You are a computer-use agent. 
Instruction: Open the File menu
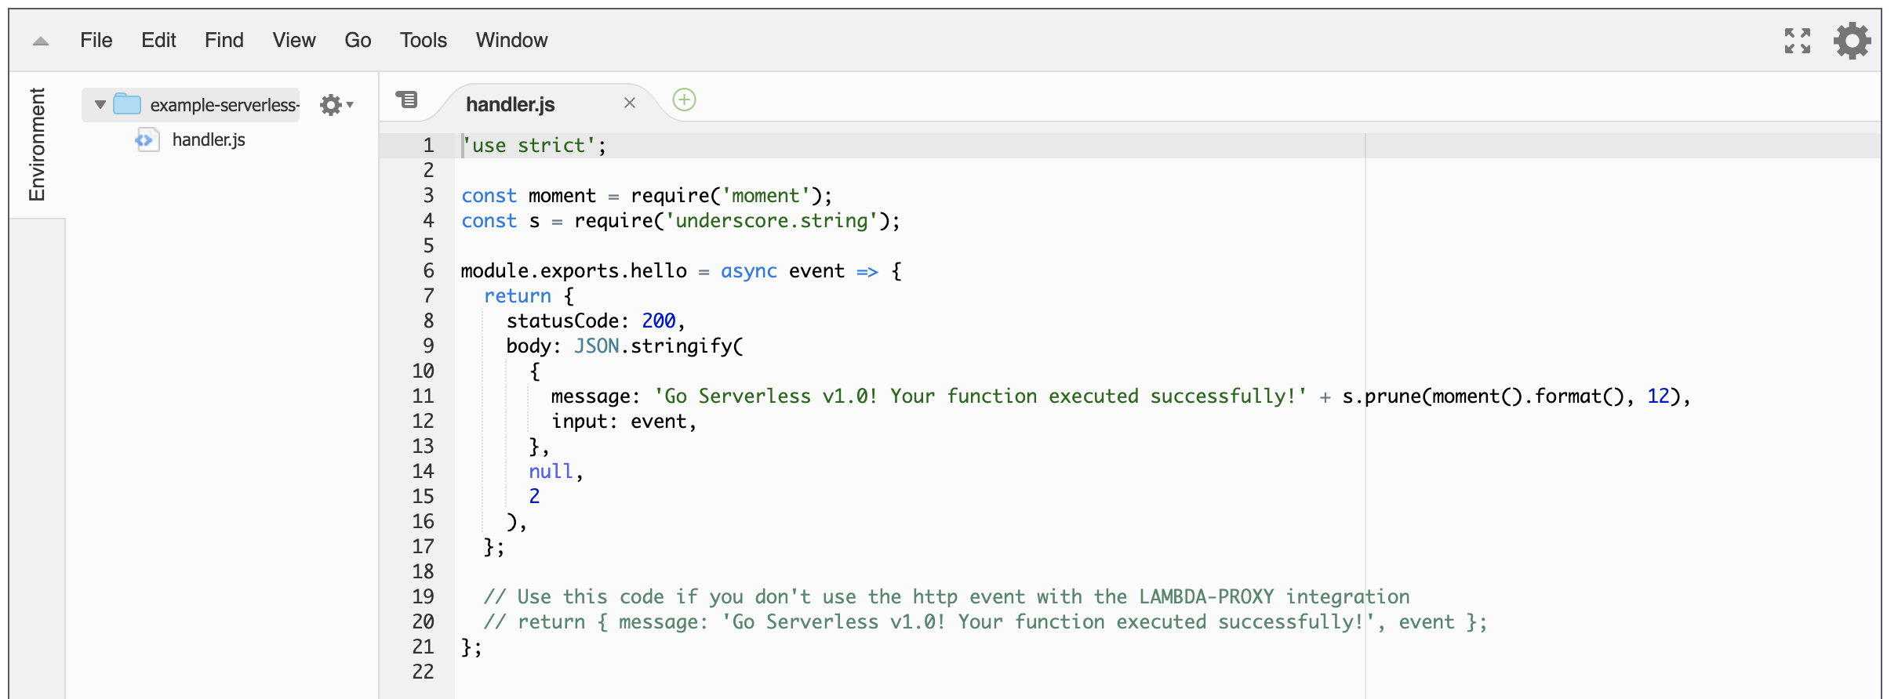tap(96, 41)
